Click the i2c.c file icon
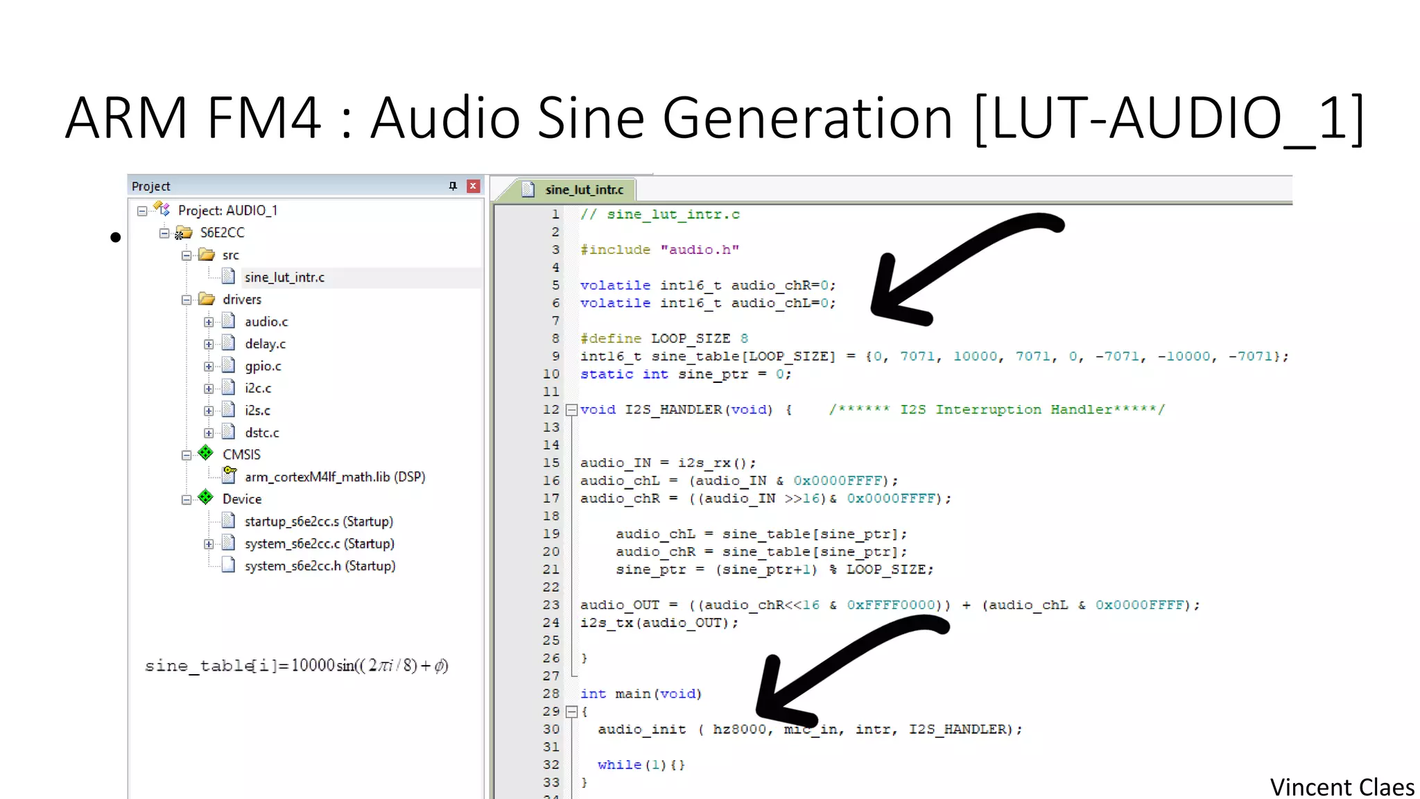1420x799 pixels. point(228,387)
